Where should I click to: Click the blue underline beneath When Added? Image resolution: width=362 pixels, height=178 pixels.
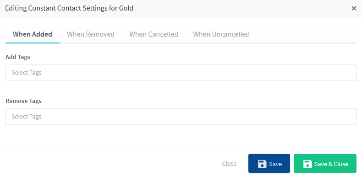point(33,43)
